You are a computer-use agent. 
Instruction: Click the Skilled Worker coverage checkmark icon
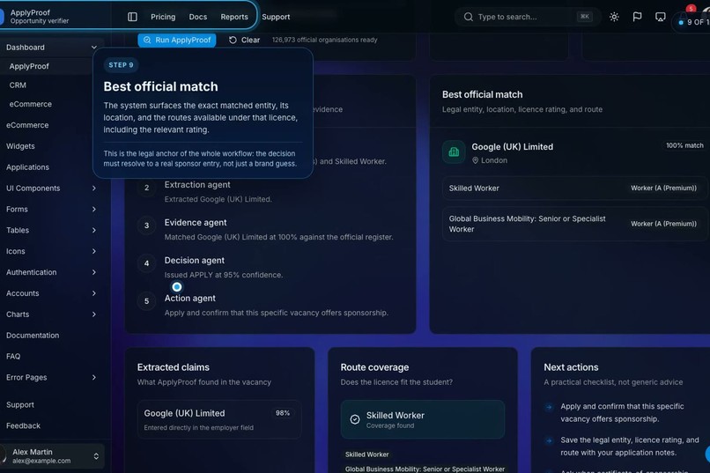355,419
